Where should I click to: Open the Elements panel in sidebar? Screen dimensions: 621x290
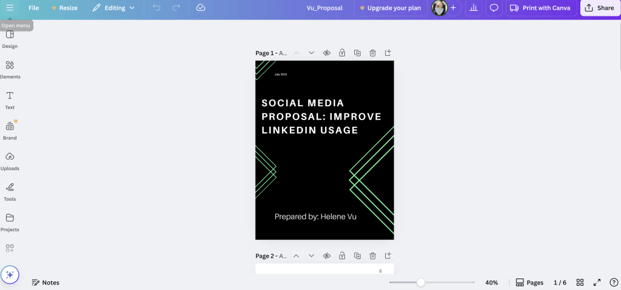coord(10,69)
